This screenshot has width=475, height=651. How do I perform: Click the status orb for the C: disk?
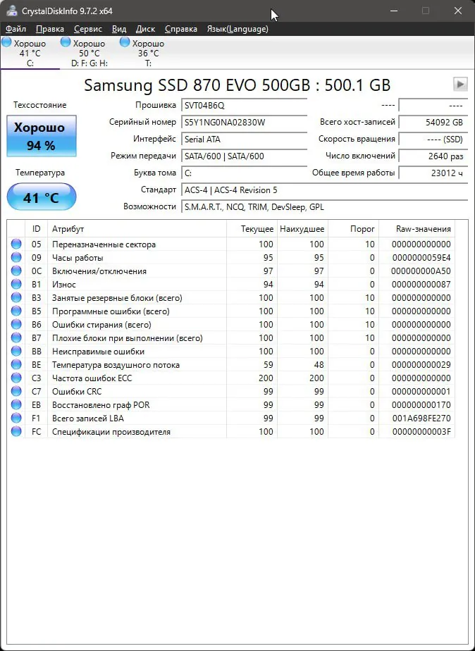point(6,42)
